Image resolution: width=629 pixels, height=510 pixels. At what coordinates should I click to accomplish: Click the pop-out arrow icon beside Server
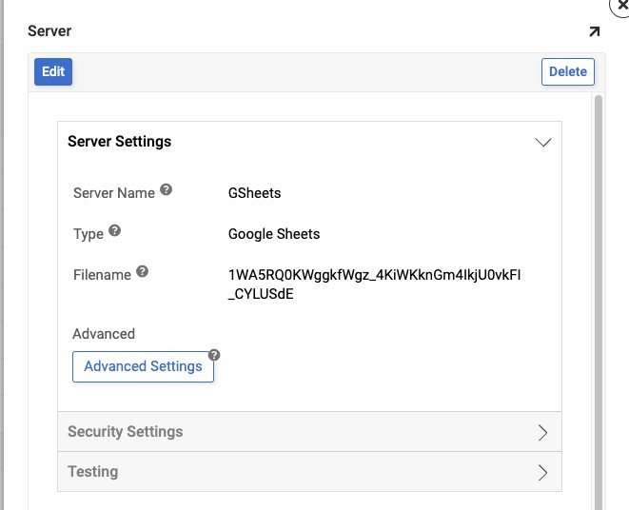coord(594,31)
